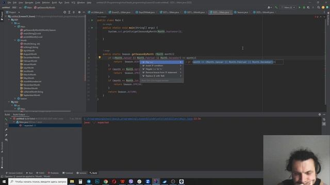Image resolution: width=330 pixels, height=185 pixels.
Task: Click run gutter arrow next to class Main
Action: [92, 21]
